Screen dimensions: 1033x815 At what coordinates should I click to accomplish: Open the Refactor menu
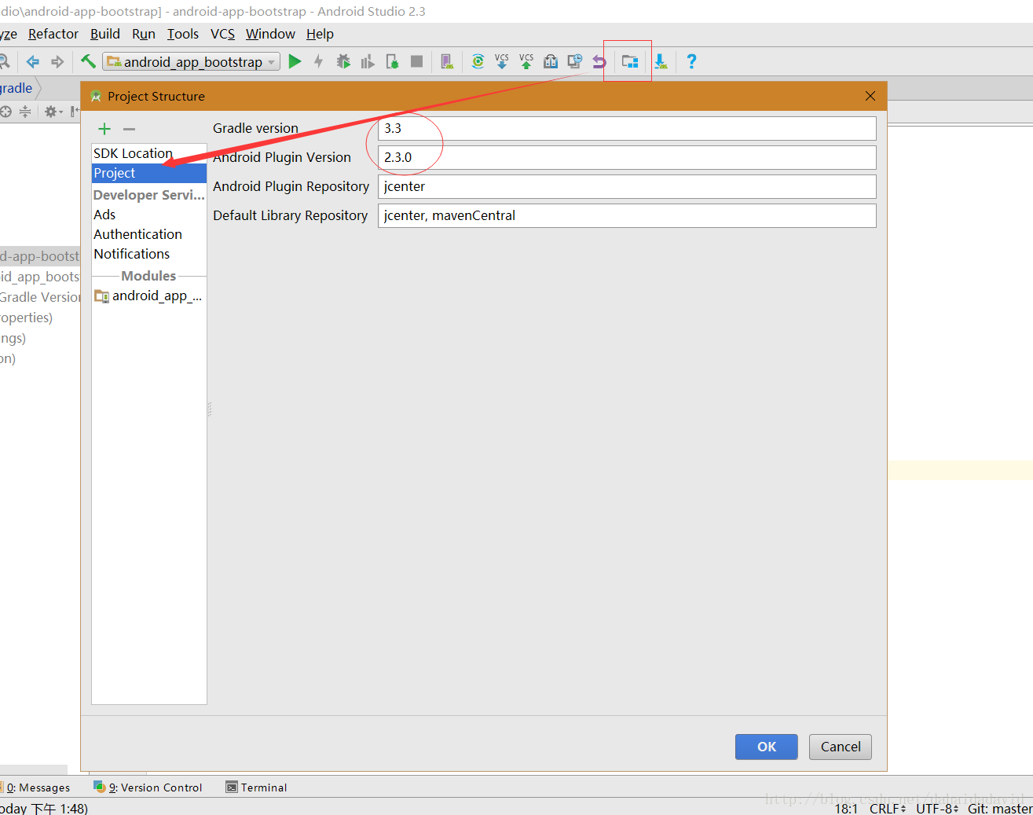point(53,34)
